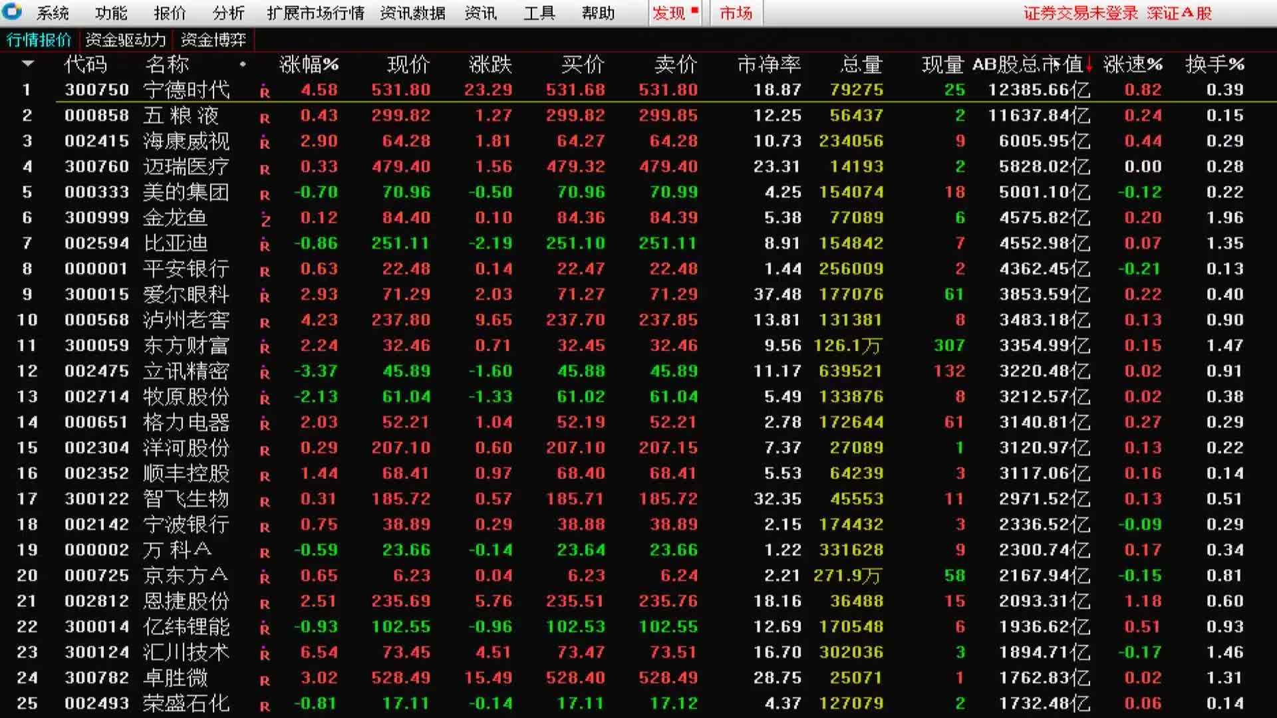Screen dimensions: 1277x718
Task: Click the app logo icon at top-left
Action: 12,11
